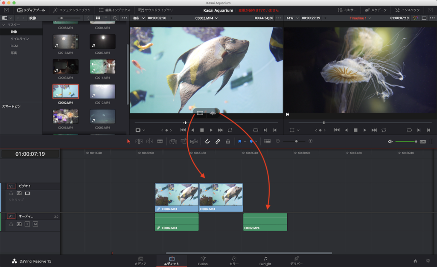Open the blue flag color dropdown
437x267 pixels.
(x=245, y=141)
